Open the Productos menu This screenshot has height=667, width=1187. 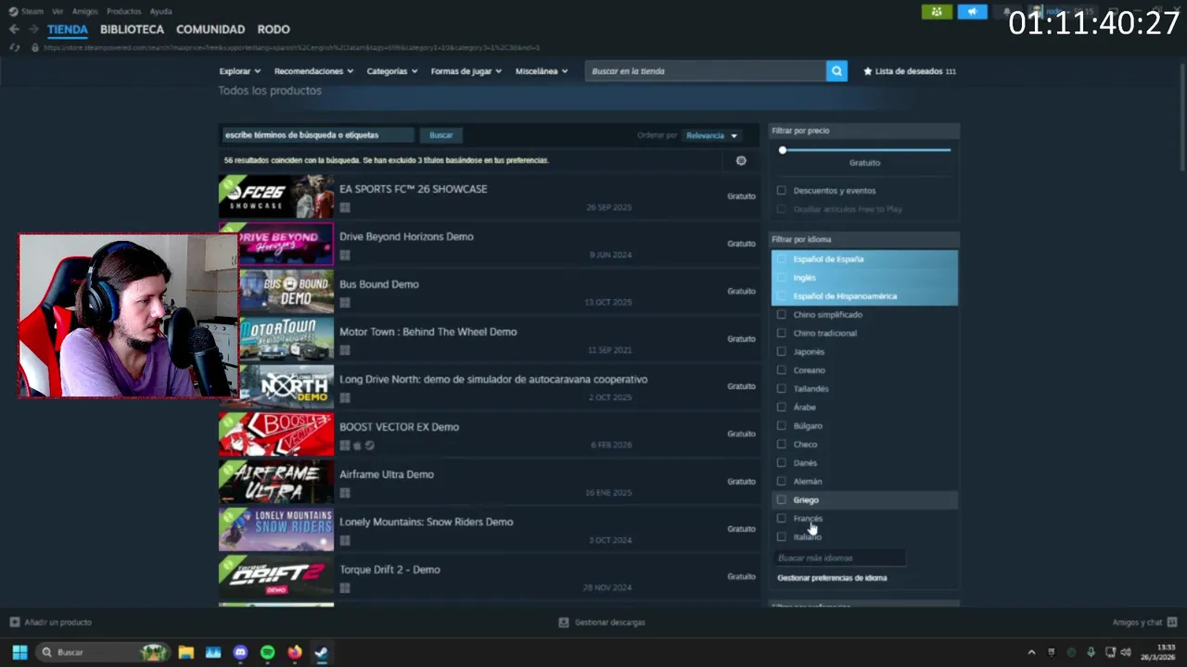(123, 11)
